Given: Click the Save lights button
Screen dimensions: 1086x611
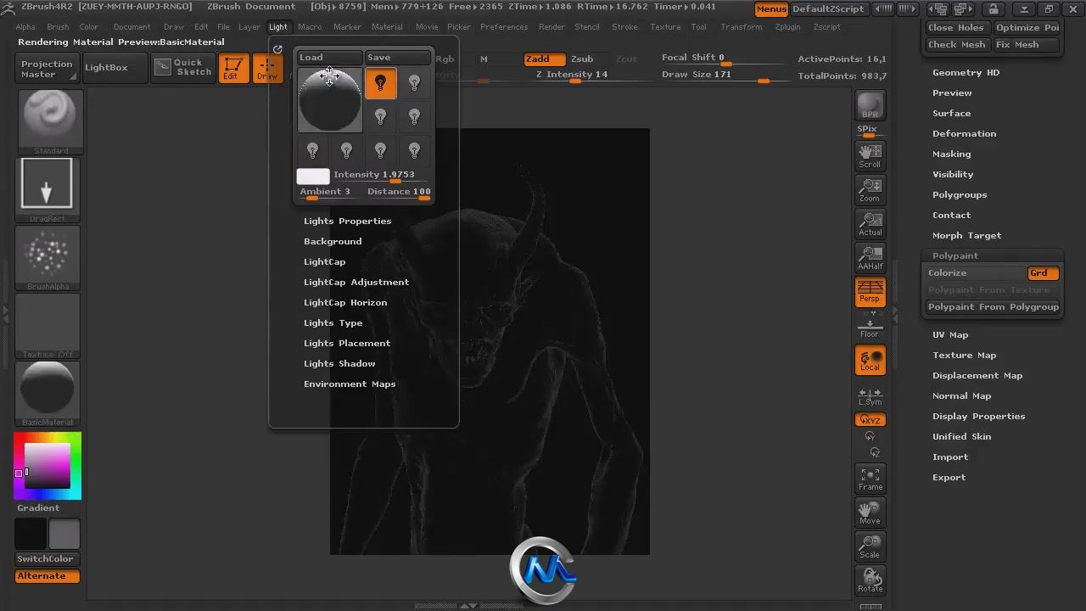Looking at the screenshot, I should click(x=398, y=58).
